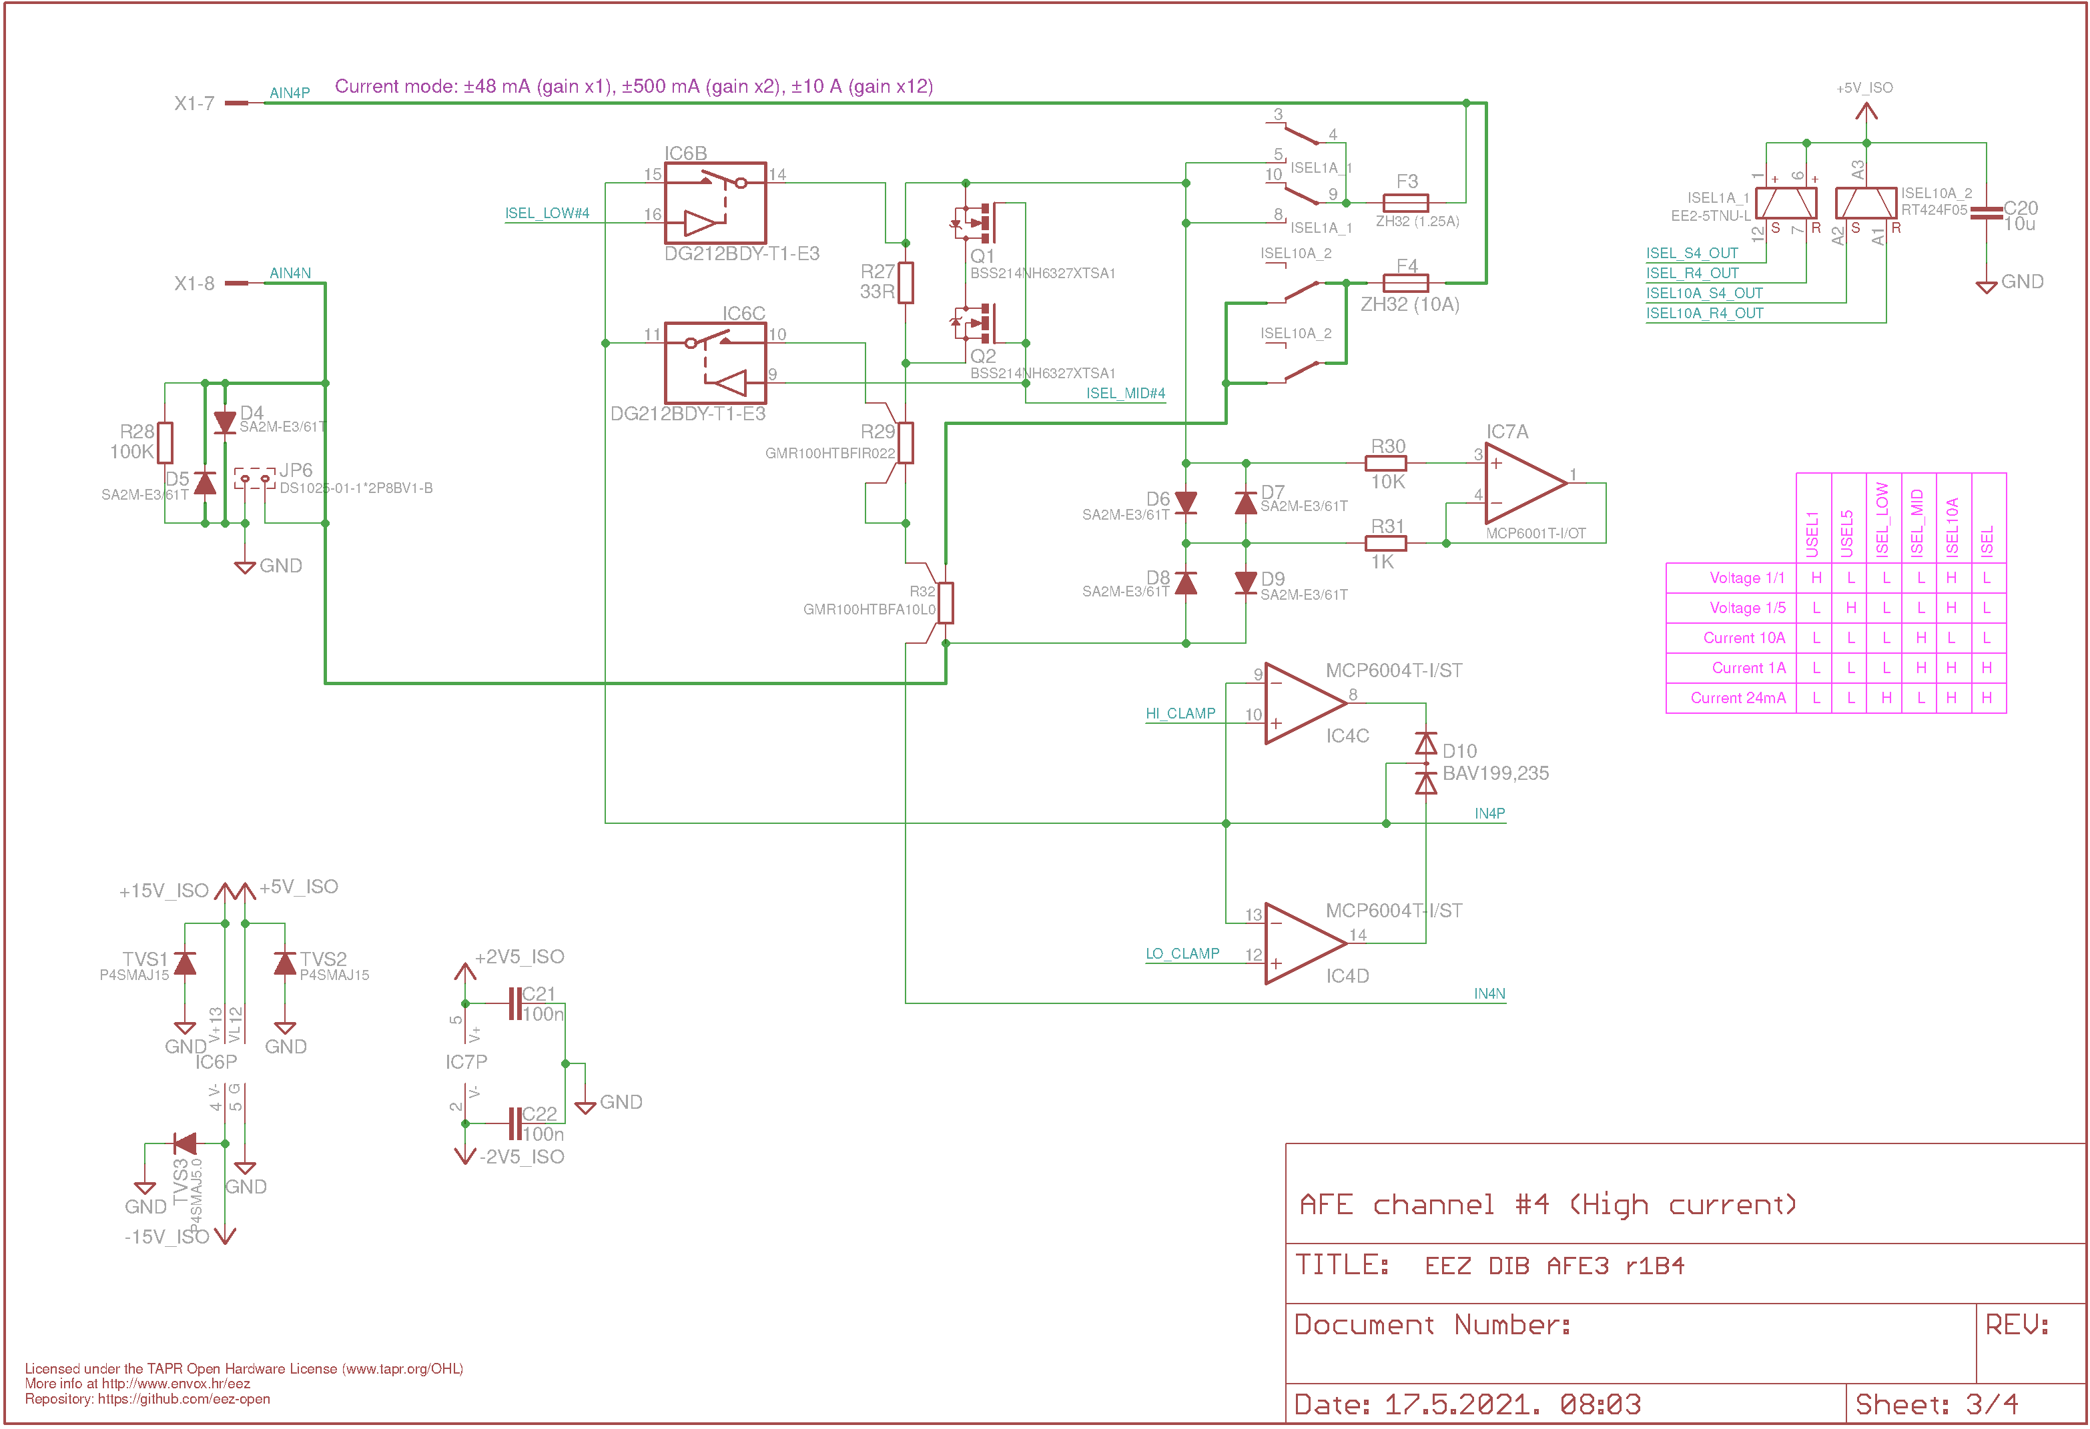Click the ISEL_MID table column header
The image size is (2090, 1429).
(x=1917, y=522)
